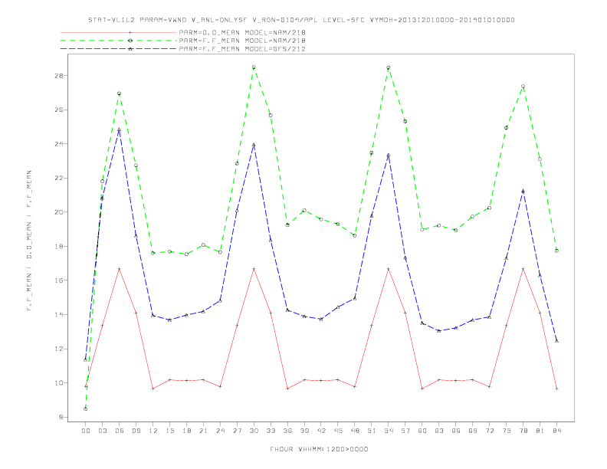Select legend entry PARM=O.O_MEAN MODEL=NAM/218
Screen dimensions: 607x469
[x=242, y=32]
